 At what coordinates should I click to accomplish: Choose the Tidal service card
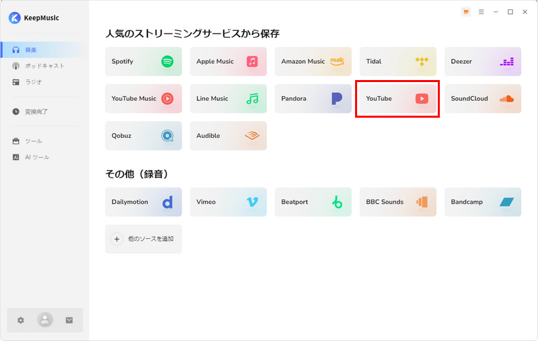[398, 61]
